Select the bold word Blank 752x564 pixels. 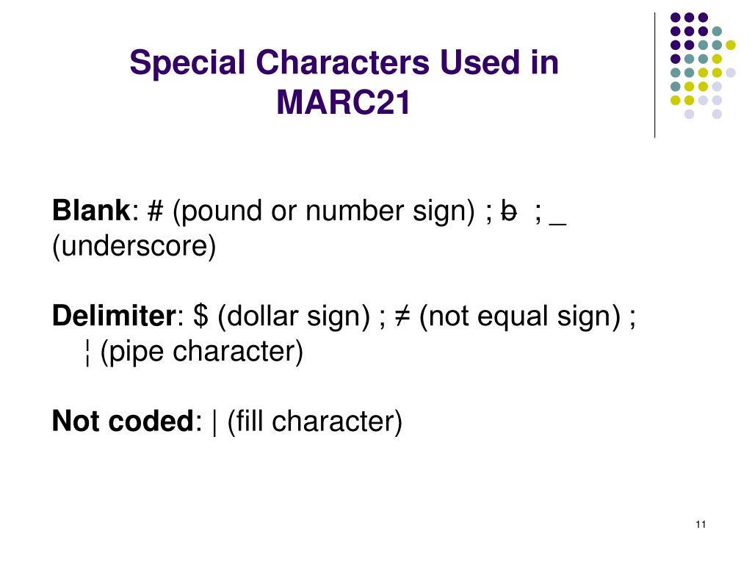(x=91, y=210)
